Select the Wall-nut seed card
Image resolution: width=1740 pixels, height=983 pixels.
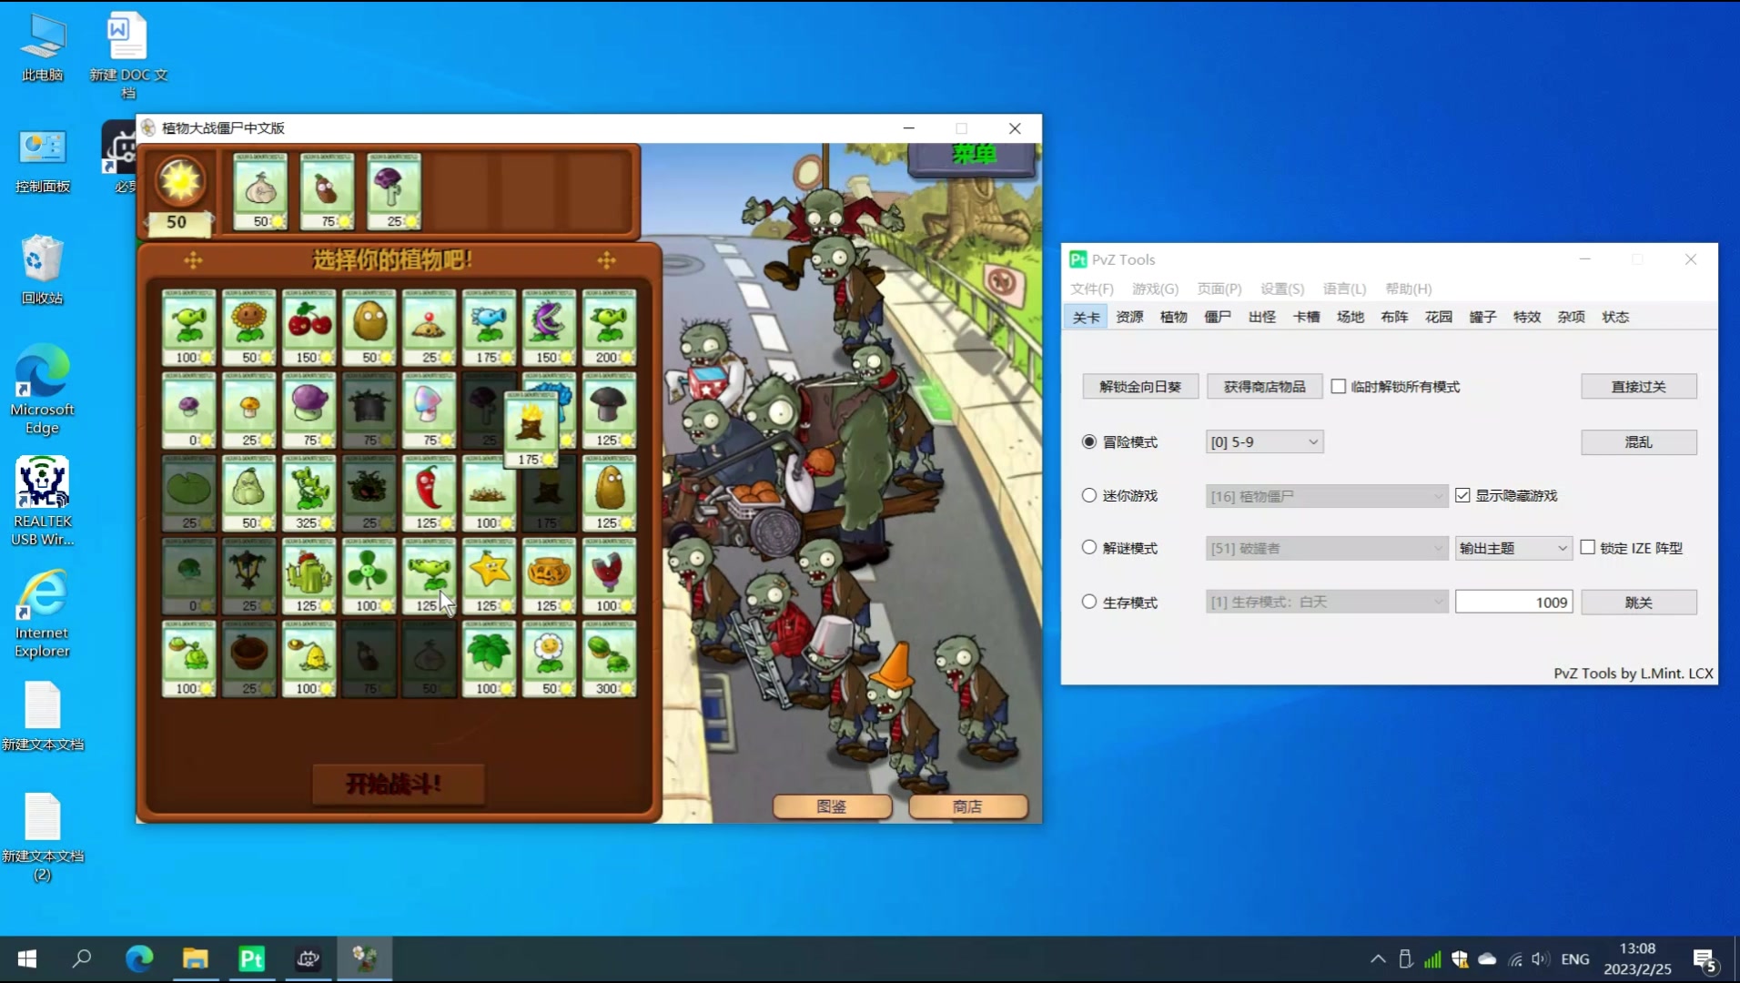click(x=369, y=328)
